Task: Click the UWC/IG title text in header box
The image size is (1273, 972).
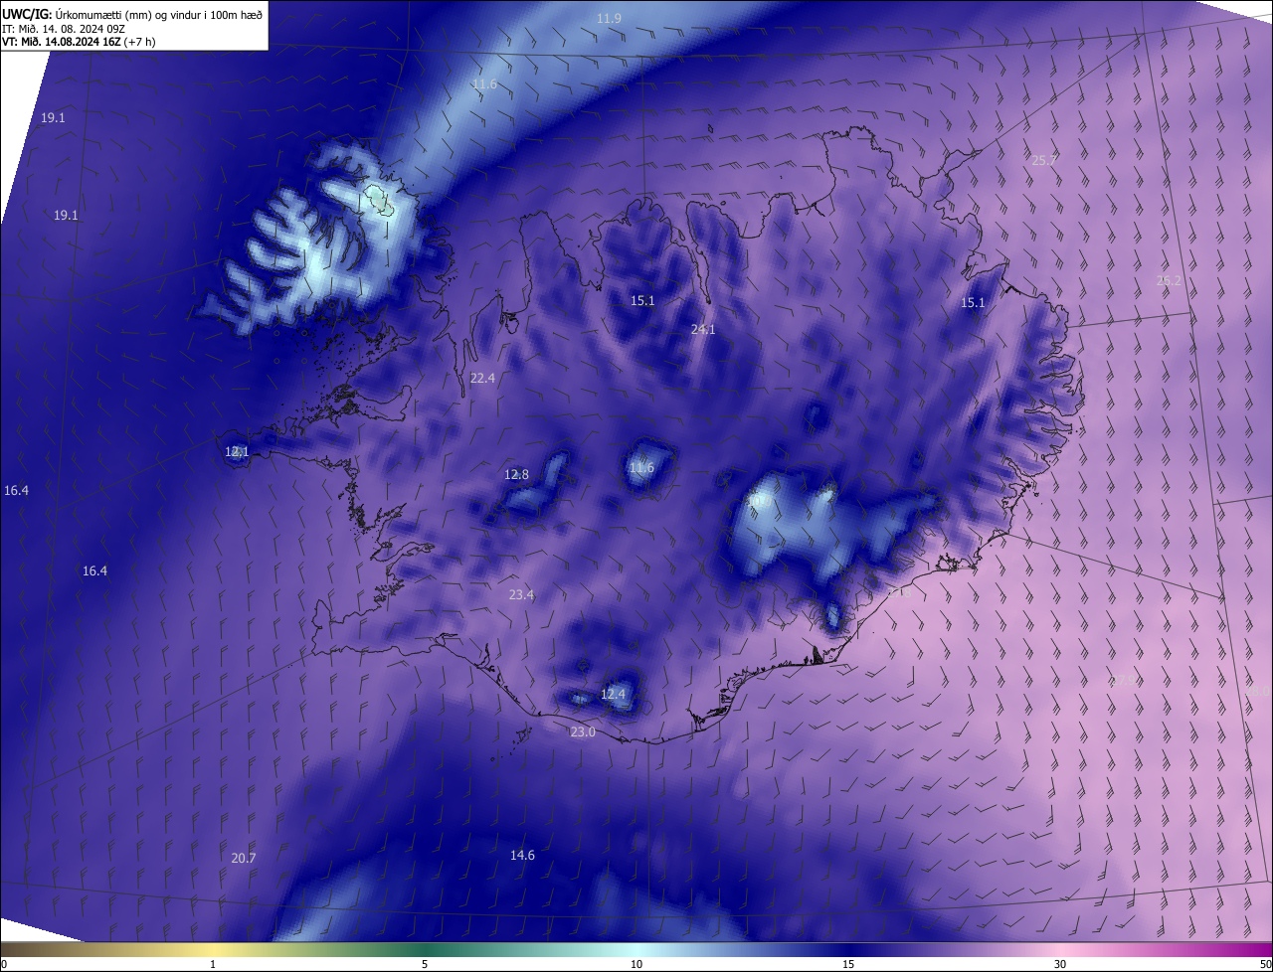Action: tap(132, 13)
